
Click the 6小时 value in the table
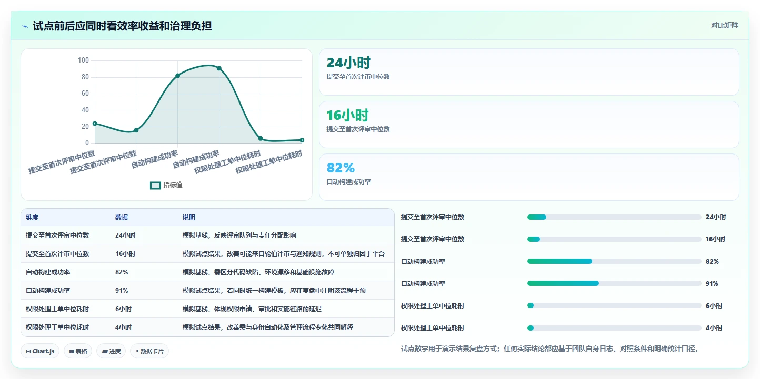pyautogui.click(x=123, y=309)
